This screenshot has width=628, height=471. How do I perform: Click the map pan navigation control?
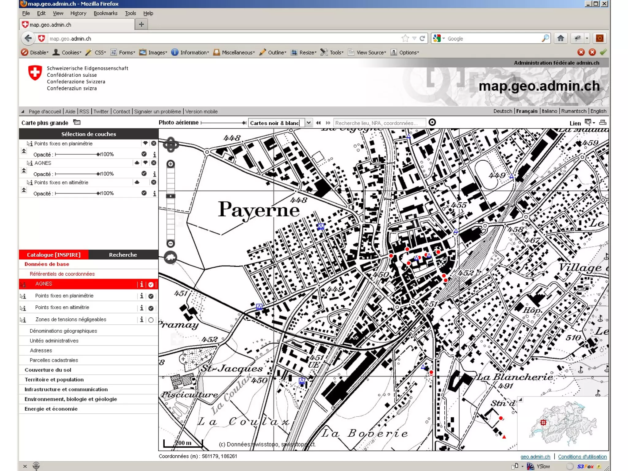(x=170, y=144)
